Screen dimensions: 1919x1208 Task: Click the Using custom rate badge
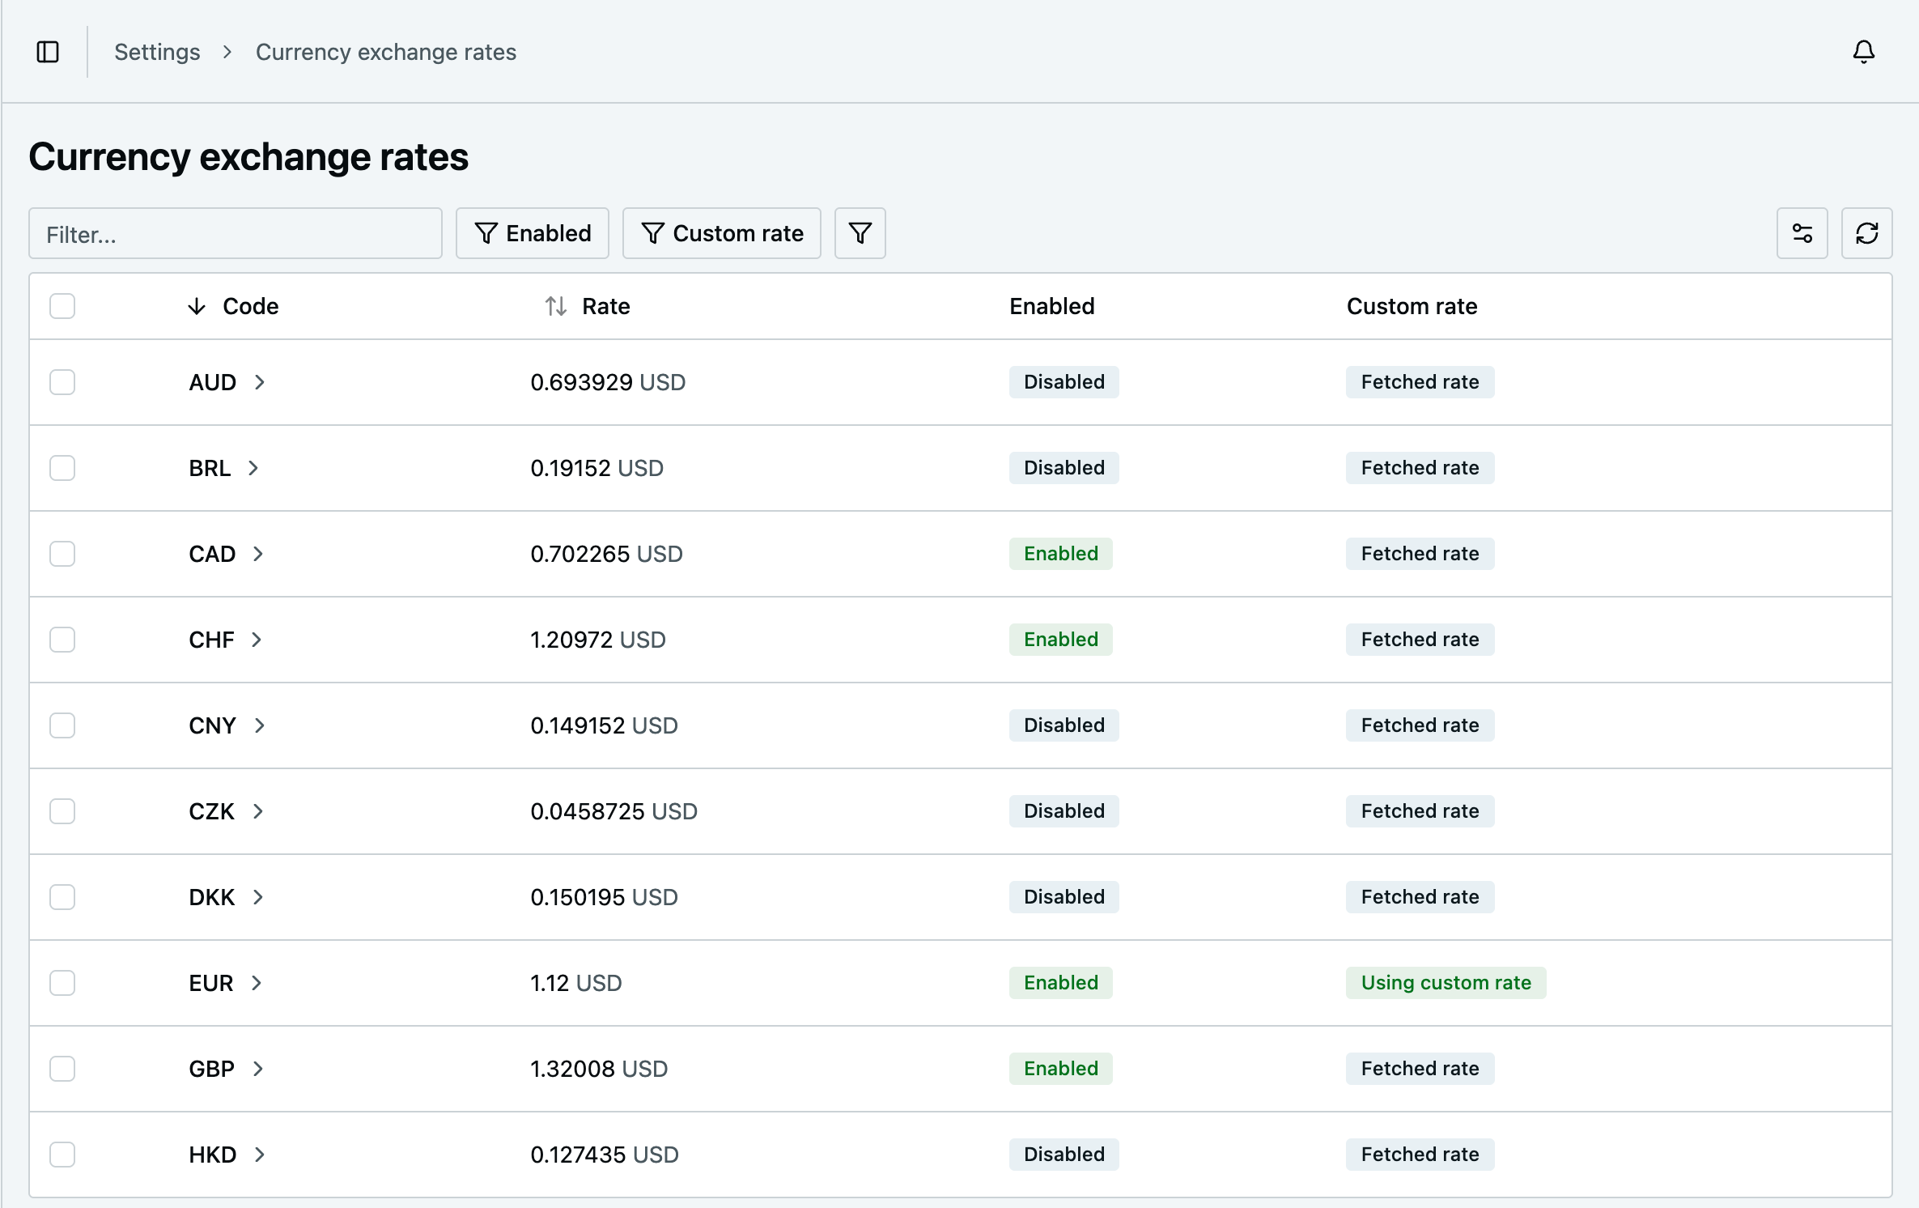click(1446, 983)
